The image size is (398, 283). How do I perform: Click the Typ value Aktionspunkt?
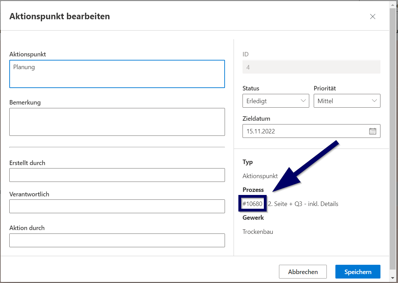point(260,176)
